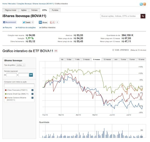Image resolution: width=150 pixels, height=142 pixels.
Task: Remove Ishares Small Cap (SMAL11) comparison
Action: pos(32,94)
